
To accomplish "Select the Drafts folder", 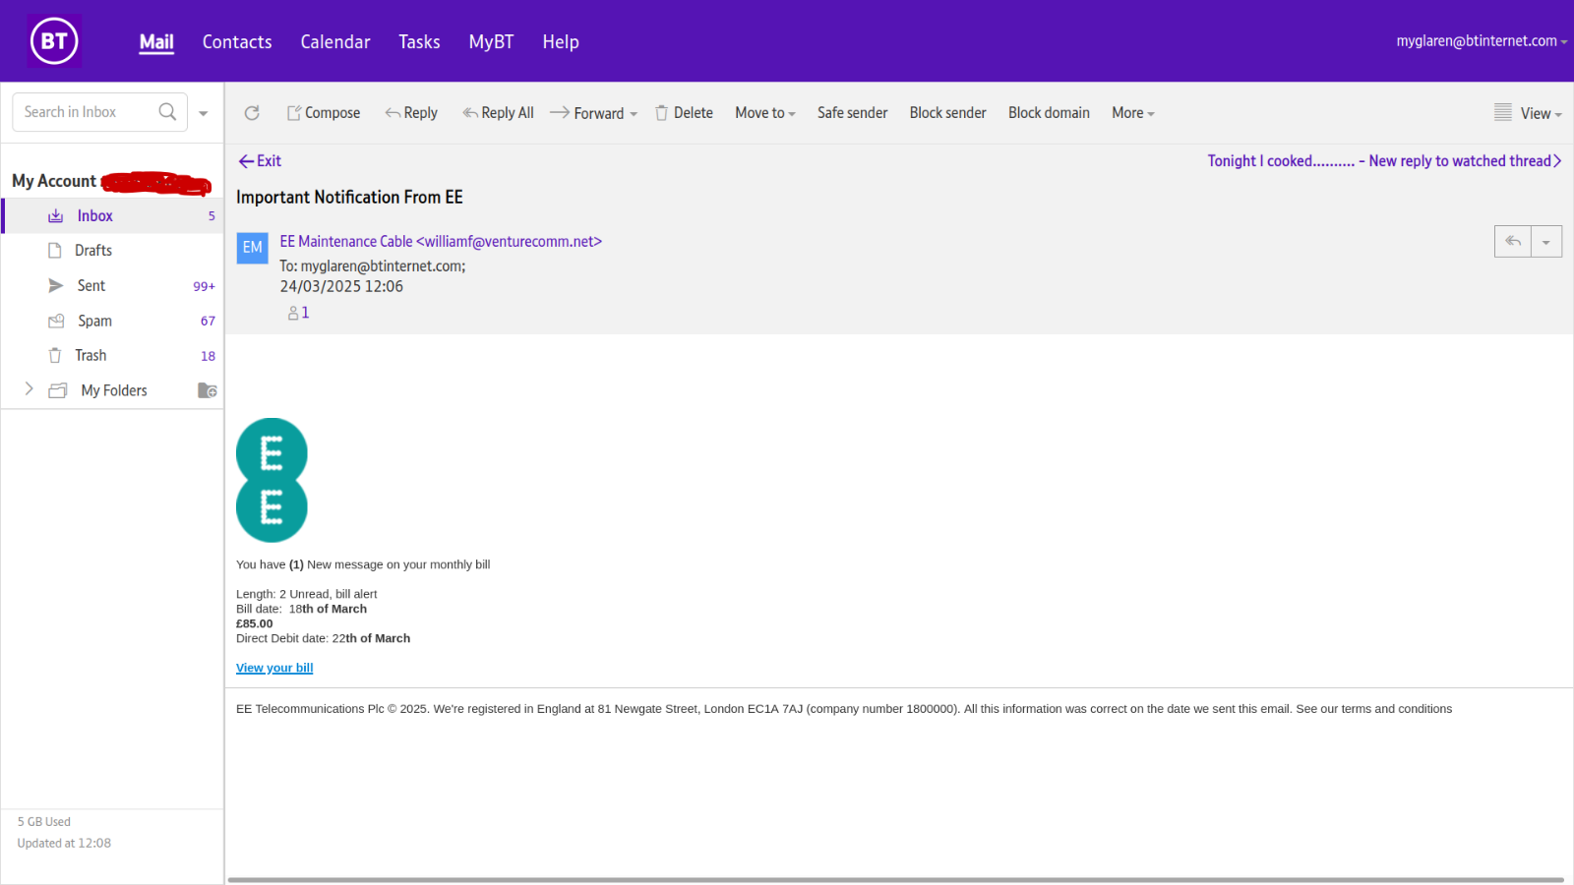I will tap(112, 251).
